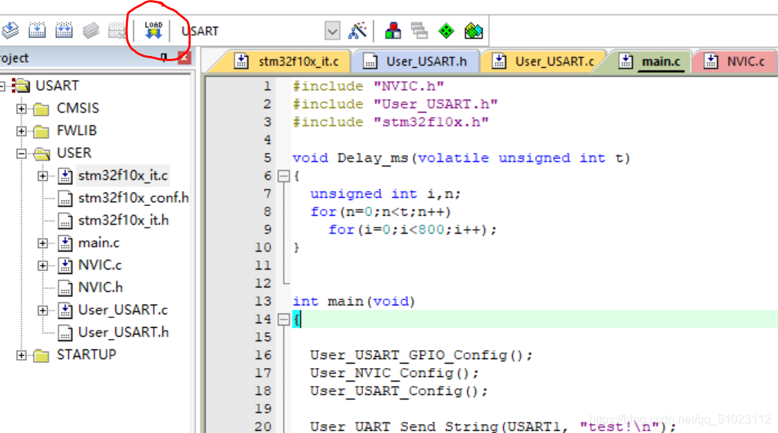Click the 'int main(void)' line
778x433 pixels.
pyautogui.click(x=354, y=301)
